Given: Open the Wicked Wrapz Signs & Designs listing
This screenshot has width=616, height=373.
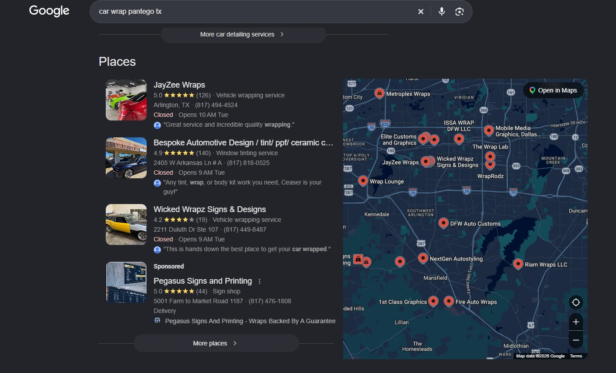Looking at the screenshot, I should pyautogui.click(x=210, y=209).
